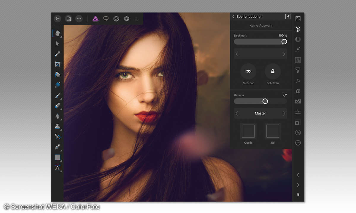Select the View hand tool
The width and height of the screenshot is (356, 213).
click(58, 33)
